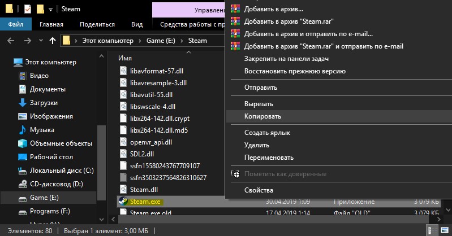Choose Удалить from context menu
This screenshot has height=236, width=452.
257,145
